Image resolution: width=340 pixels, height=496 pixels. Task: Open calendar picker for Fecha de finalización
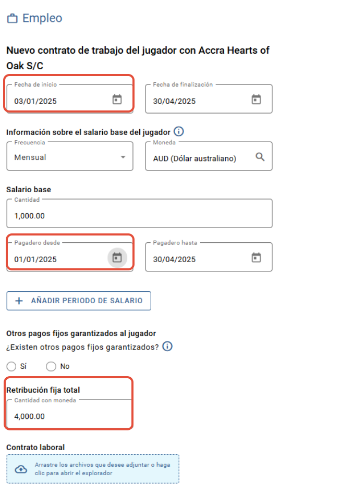[x=256, y=100]
